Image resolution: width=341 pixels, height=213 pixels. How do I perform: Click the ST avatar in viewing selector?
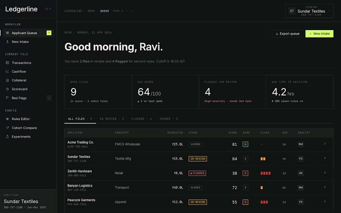coord(292,11)
